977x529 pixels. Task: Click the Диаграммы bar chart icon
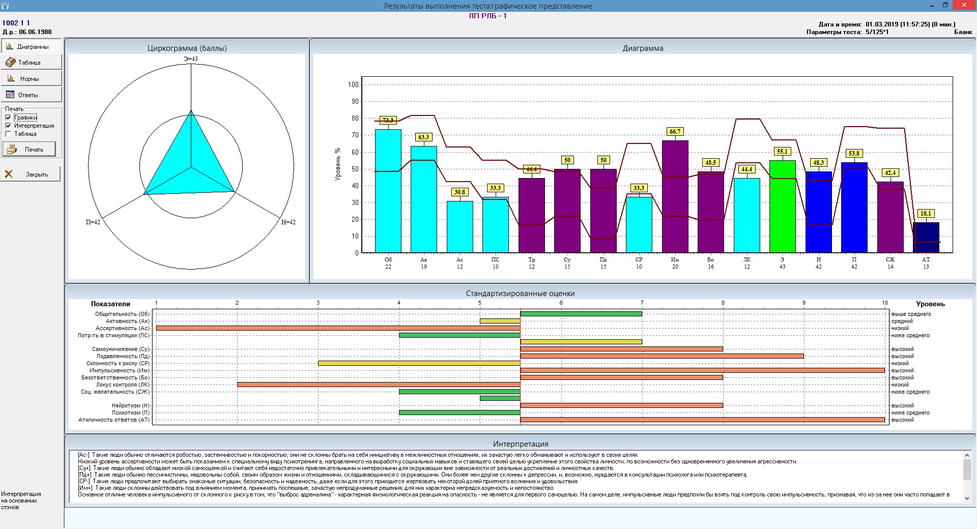pos(10,46)
